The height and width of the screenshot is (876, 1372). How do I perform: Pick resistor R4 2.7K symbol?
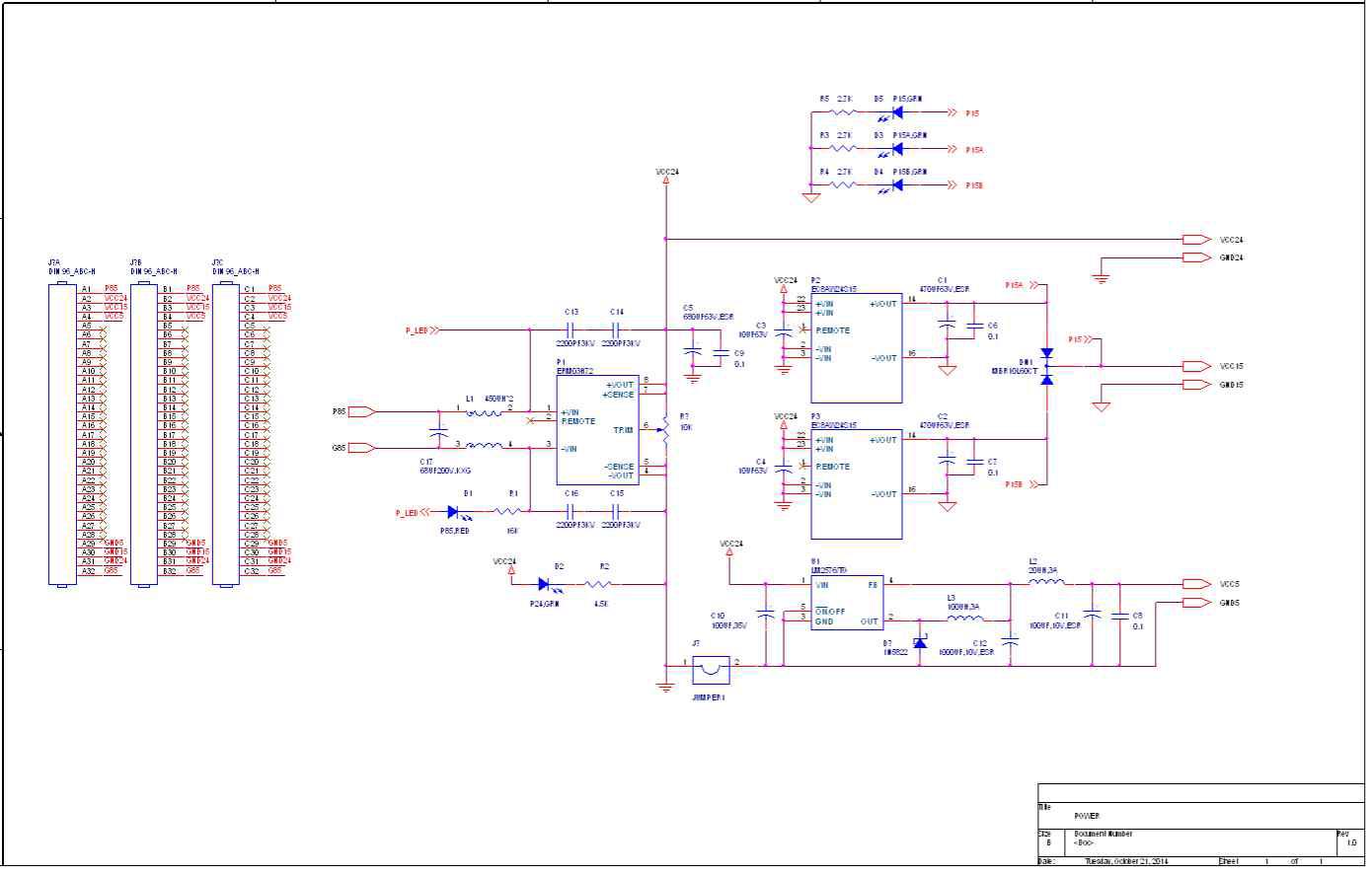click(x=842, y=185)
